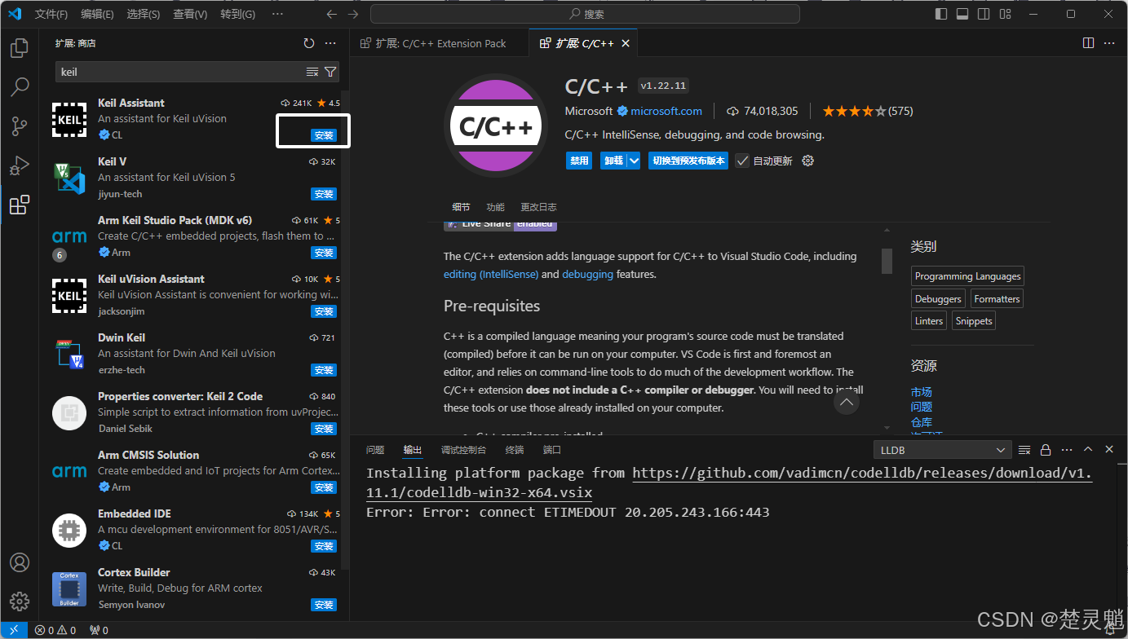This screenshot has width=1128, height=639.
Task: Open the 市场 resource link
Action: tap(921, 392)
